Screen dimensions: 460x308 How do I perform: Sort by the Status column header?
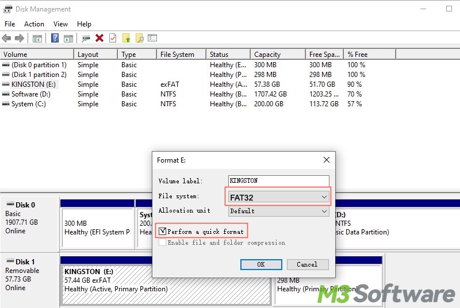tap(228, 55)
